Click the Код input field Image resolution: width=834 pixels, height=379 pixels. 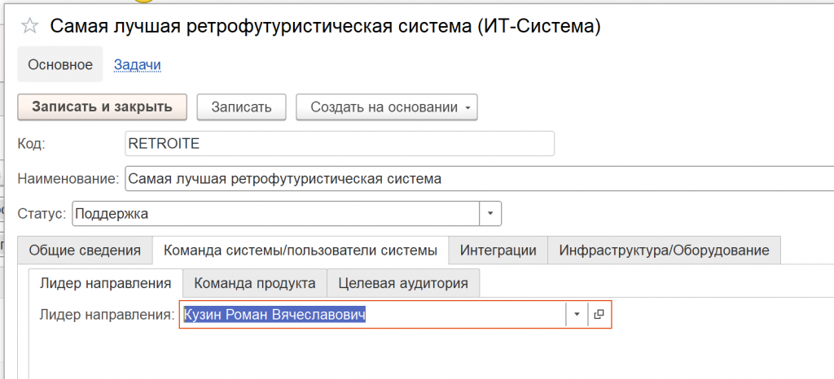pos(339,144)
